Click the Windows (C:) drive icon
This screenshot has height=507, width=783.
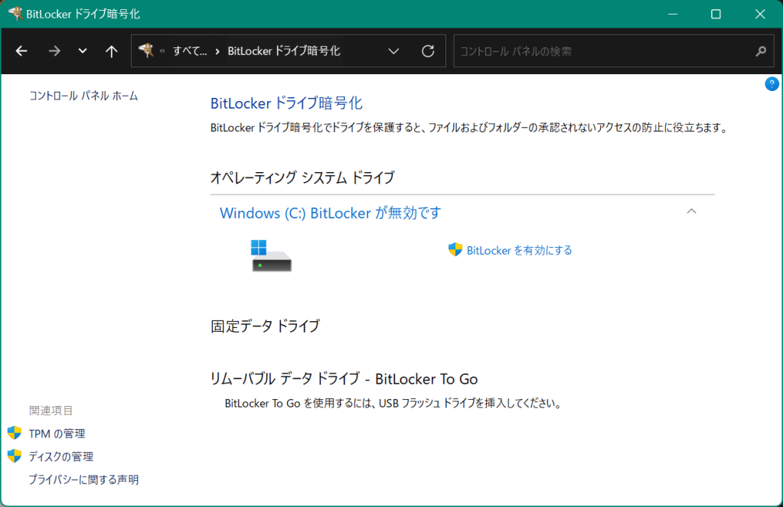pyautogui.click(x=272, y=255)
